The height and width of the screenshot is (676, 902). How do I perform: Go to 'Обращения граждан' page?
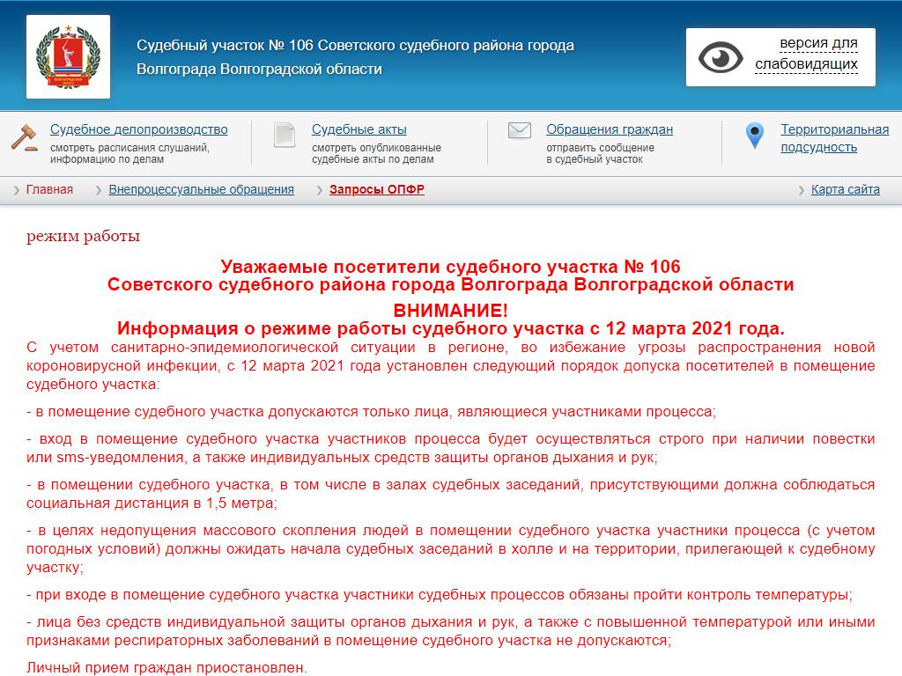(610, 129)
